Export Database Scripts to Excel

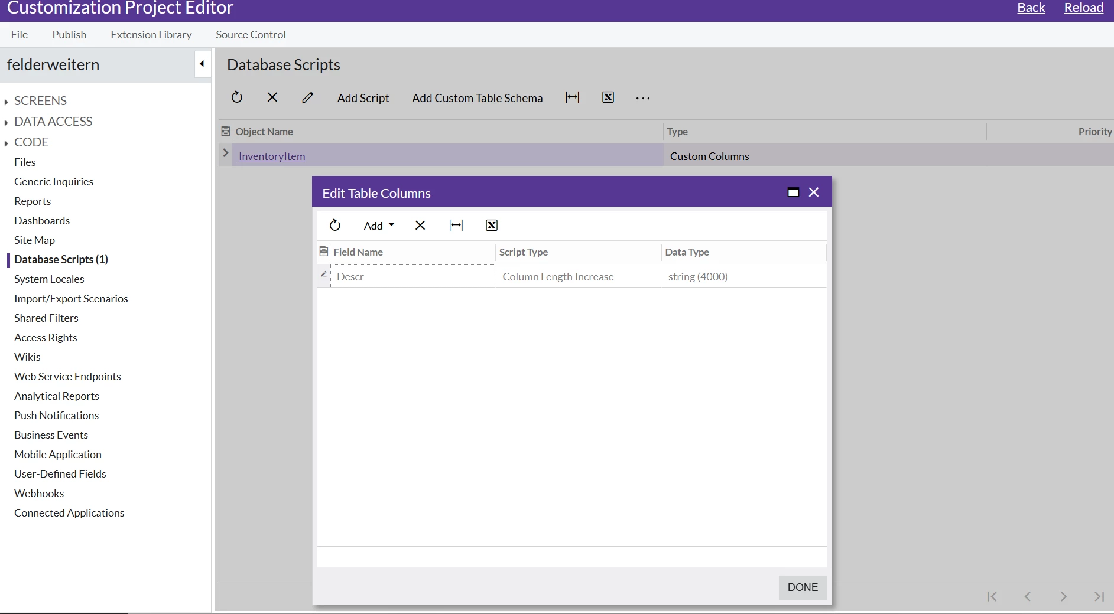608,97
